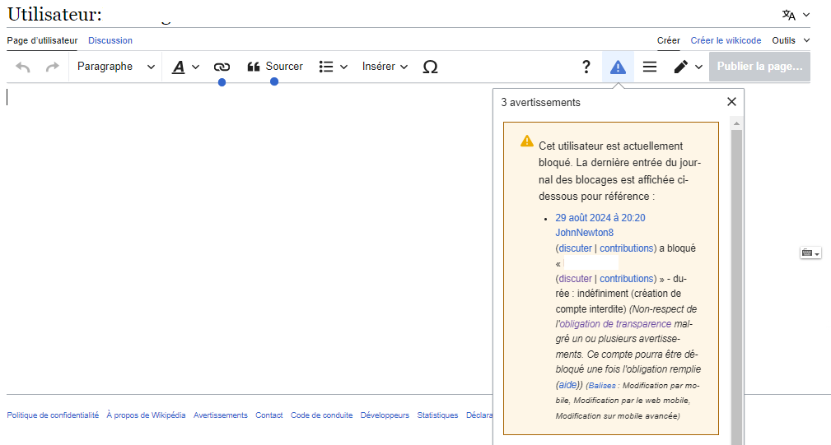Open the help question mark icon
The width and height of the screenshot is (831, 445).
[x=586, y=67]
